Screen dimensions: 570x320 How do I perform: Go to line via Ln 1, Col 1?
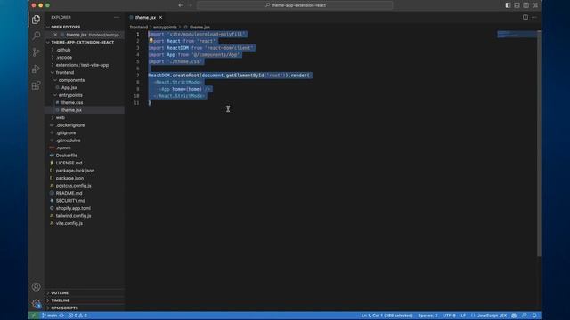coord(387,316)
